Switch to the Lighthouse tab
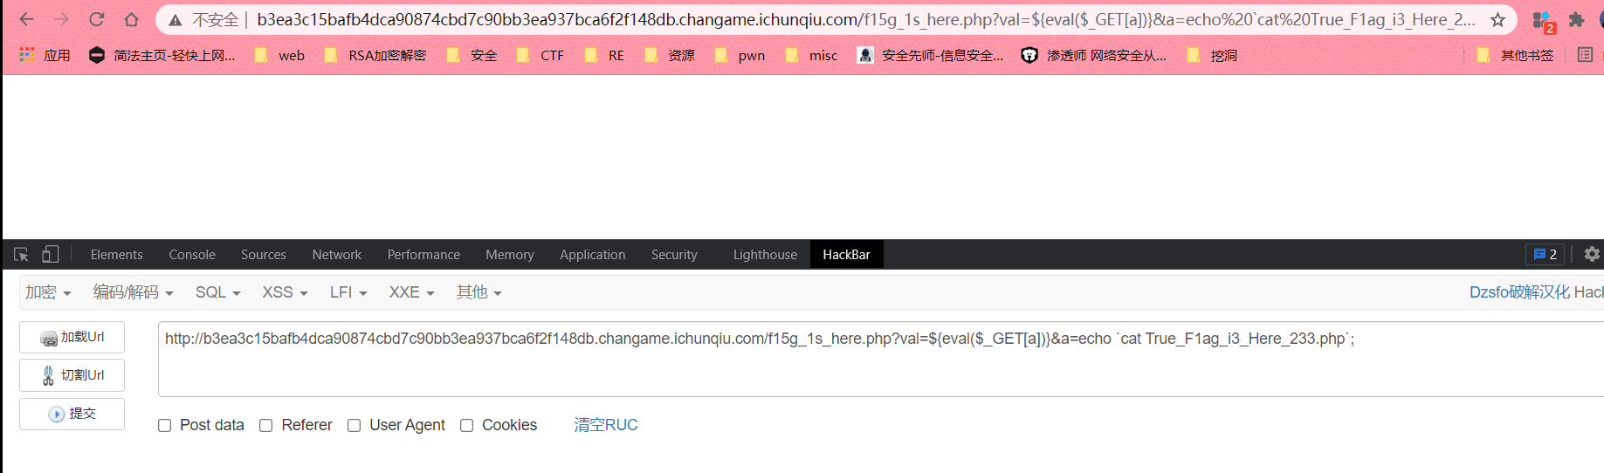The image size is (1604, 473). click(765, 254)
